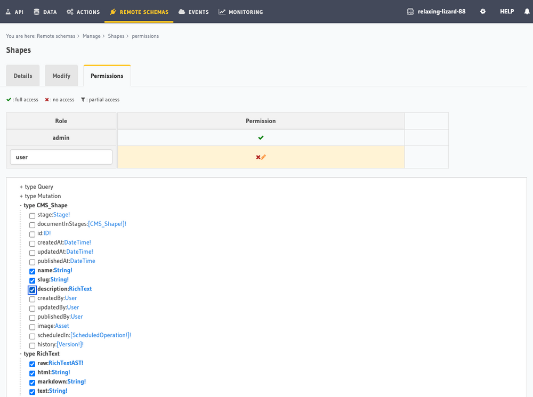Click the user role name input field
The width and height of the screenshot is (533, 397).
(61, 157)
